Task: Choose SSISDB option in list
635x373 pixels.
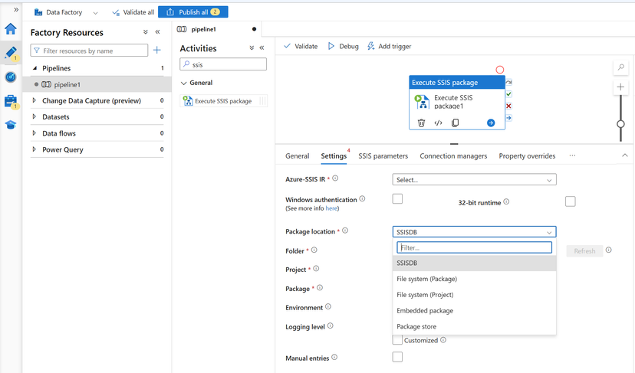Action: coord(474,263)
